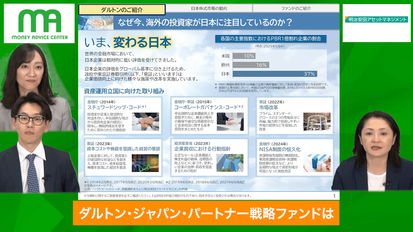Screen dimensions: 413x232
Task: Click the 明治安田アセットマネジメント logo
Action: [x=376, y=20]
